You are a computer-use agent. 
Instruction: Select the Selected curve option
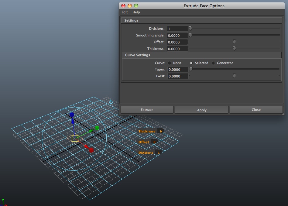coord(191,63)
